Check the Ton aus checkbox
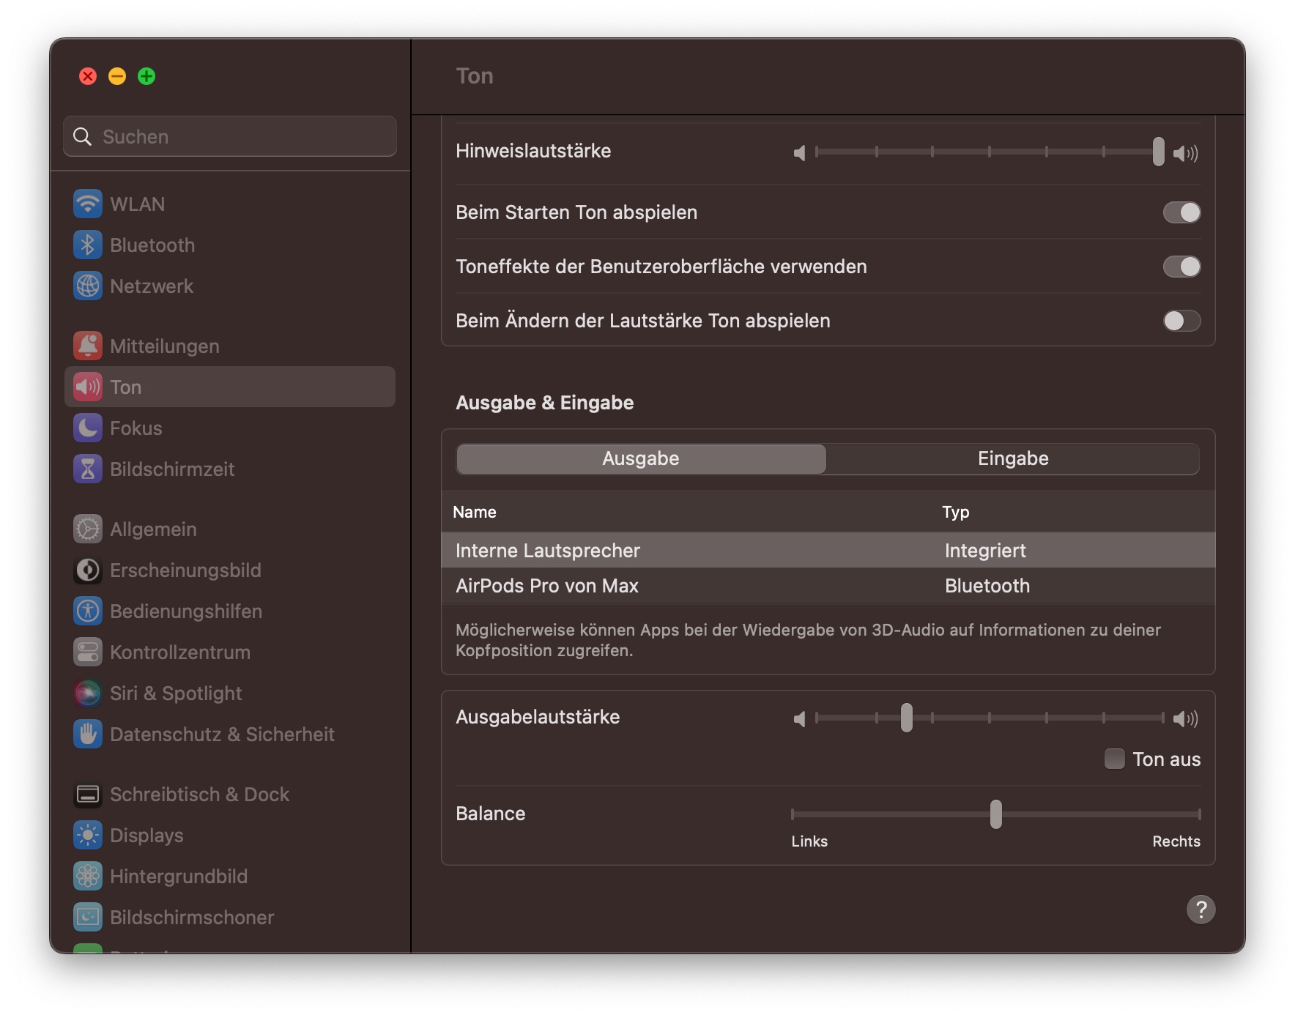The height and width of the screenshot is (1015, 1295). coord(1114,759)
